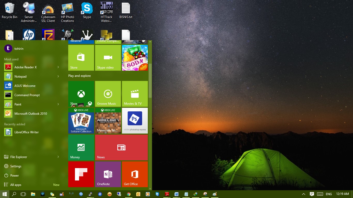353x198 pixels.
Task: Open Microsoft Solitaire Collection tile
Action: click(x=81, y=121)
